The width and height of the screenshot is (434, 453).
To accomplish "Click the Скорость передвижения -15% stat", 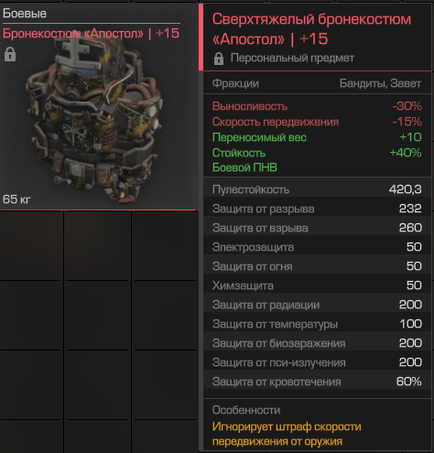I will pos(317,122).
